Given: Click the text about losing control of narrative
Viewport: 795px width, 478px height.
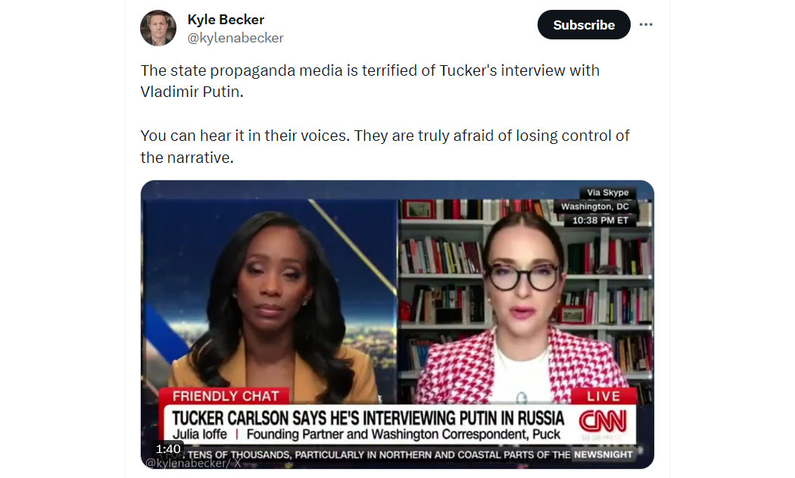Looking at the screenshot, I should click(x=385, y=147).
